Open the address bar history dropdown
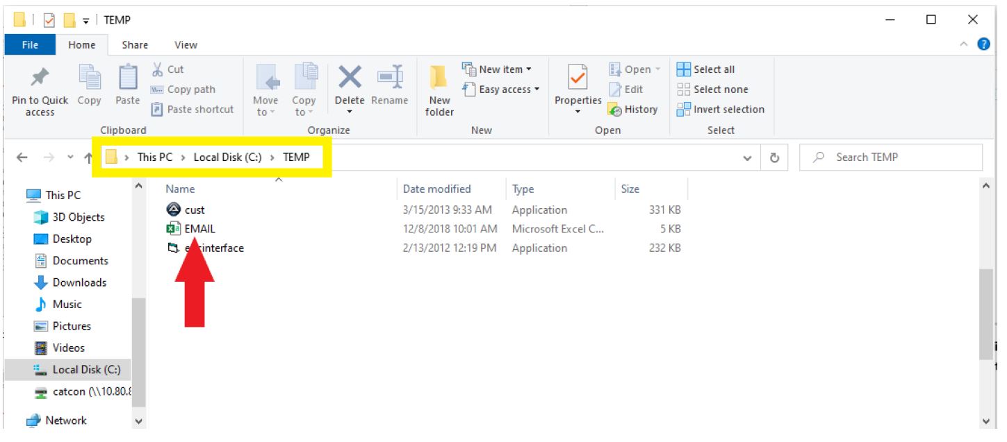The height and width of the screenshot is (442, 1007). pyautogui.click(x=747, y=158)
